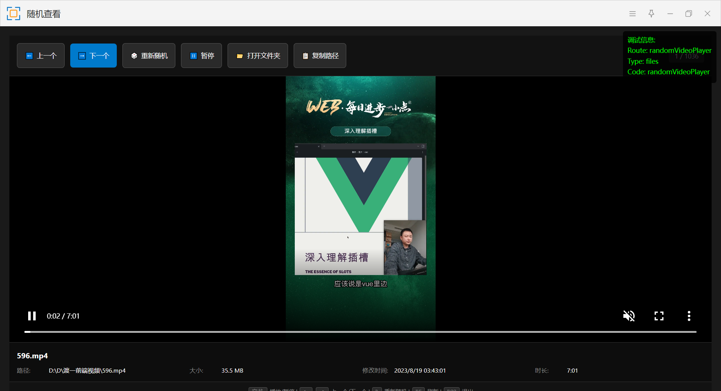Click the 随机查看 app logo icon

[14, 14]
